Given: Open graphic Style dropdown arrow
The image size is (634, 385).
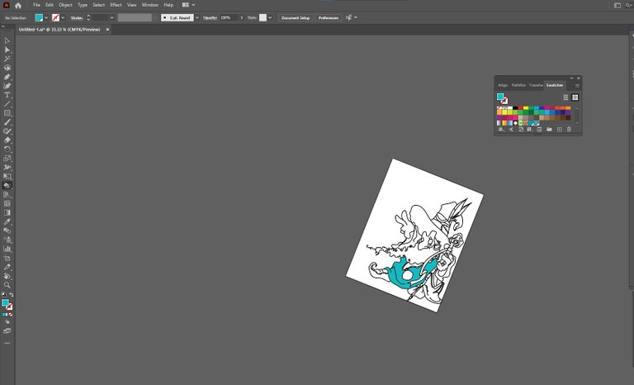Looking at the screenshot, I should (270, 18).
